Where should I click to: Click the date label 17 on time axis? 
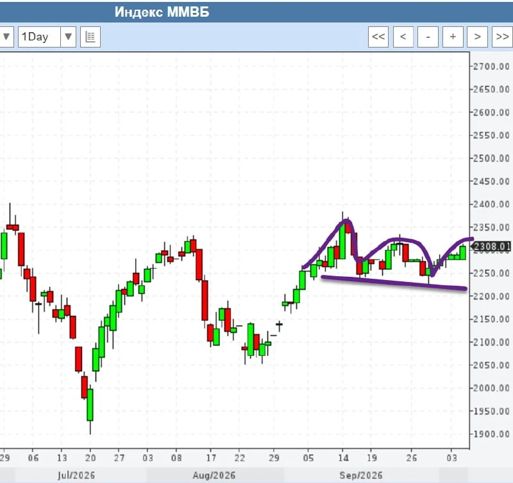[x=211, y=458]
